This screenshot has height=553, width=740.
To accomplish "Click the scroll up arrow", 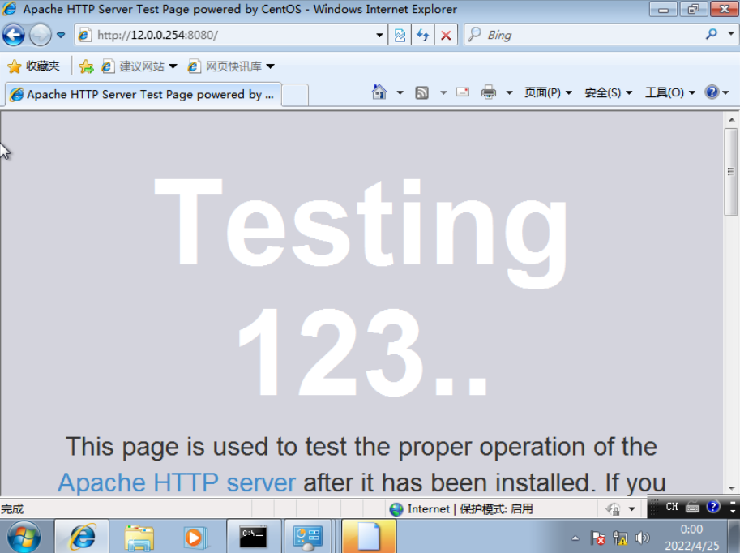I will coord(731,119).
